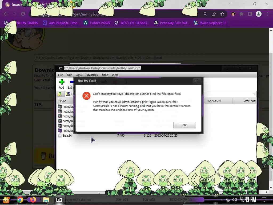
Task: Open the notification center icon
Action: 264,200
